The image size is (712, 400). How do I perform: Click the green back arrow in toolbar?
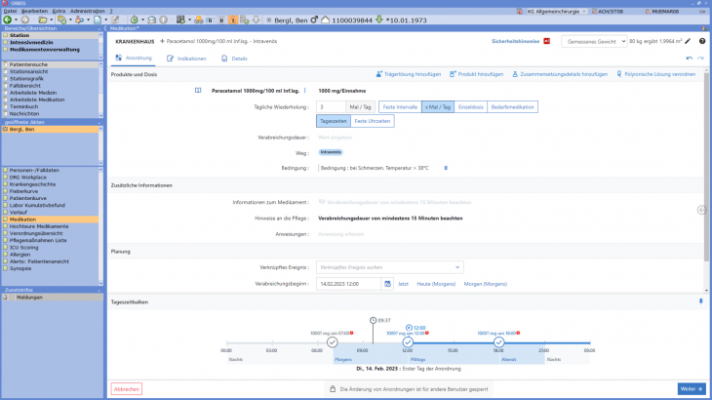point(9,20)
